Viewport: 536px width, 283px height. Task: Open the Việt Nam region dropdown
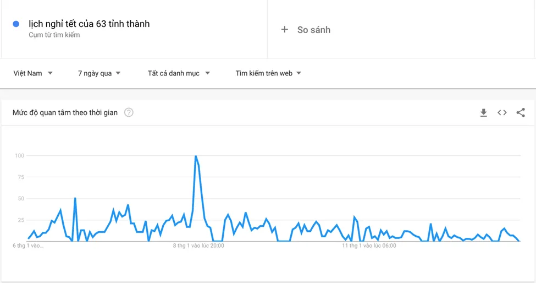pos(33,73)
